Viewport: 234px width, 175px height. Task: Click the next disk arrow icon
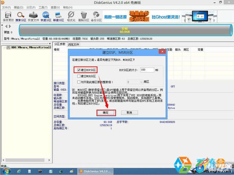(10, 26)
